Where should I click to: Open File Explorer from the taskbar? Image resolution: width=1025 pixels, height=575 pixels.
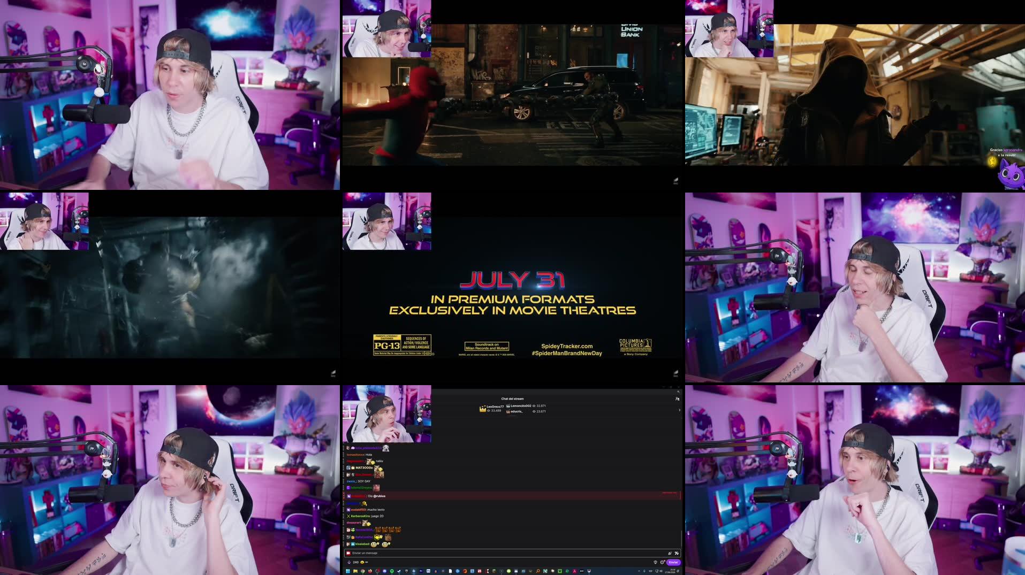pos(355,571)
